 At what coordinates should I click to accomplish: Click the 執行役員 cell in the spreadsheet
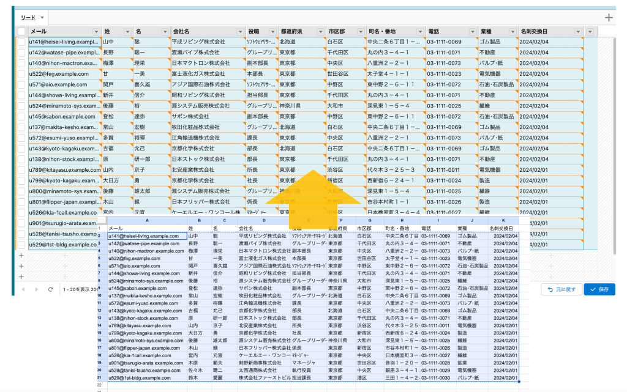pos(309,371)
